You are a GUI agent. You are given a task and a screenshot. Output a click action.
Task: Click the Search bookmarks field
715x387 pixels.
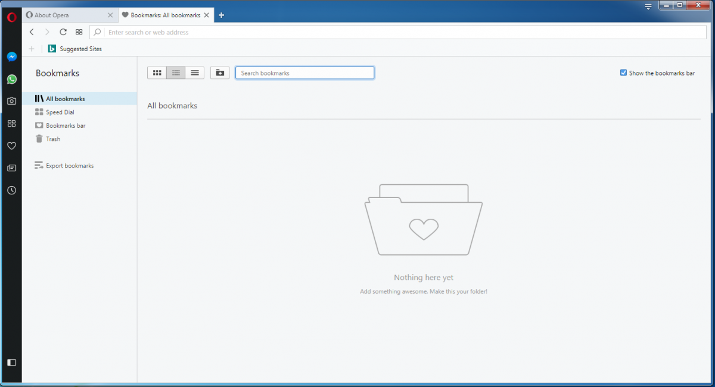coord(304,73)
